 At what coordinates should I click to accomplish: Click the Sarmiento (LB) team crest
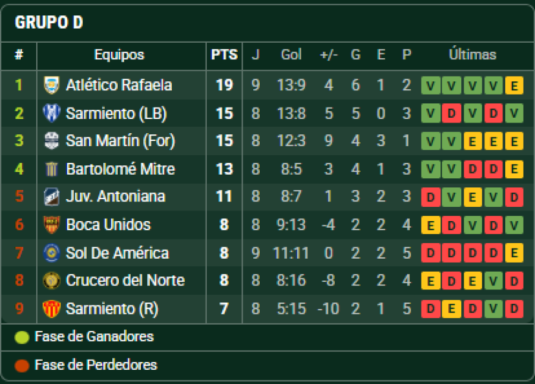(52, 113)
